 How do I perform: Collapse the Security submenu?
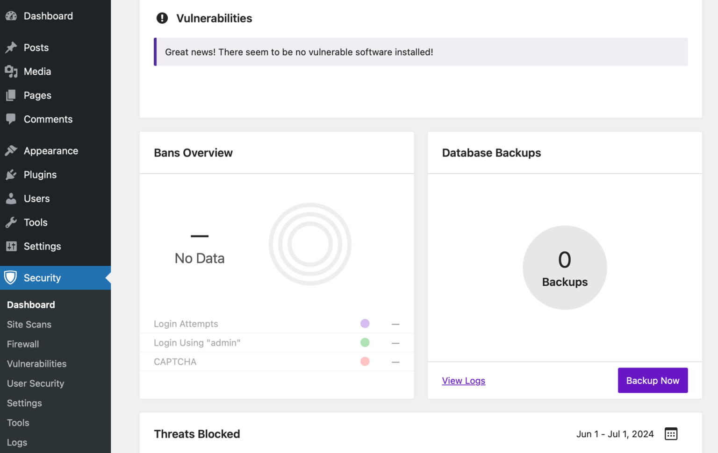pos(42,277)
